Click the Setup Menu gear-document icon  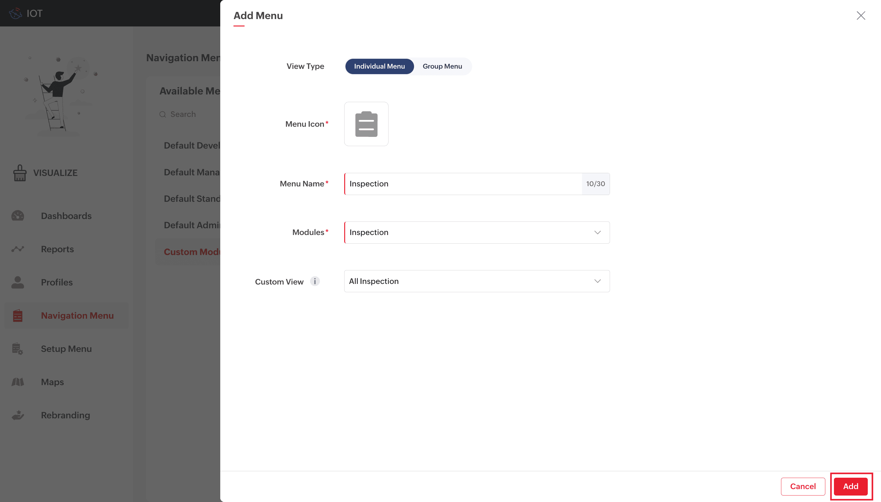(18, 349)
